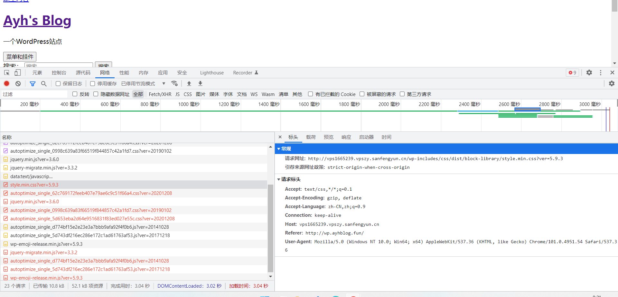Toggle the filter funnel icon
The height and width of the screenshot is (297, 618).
point(33,84)
